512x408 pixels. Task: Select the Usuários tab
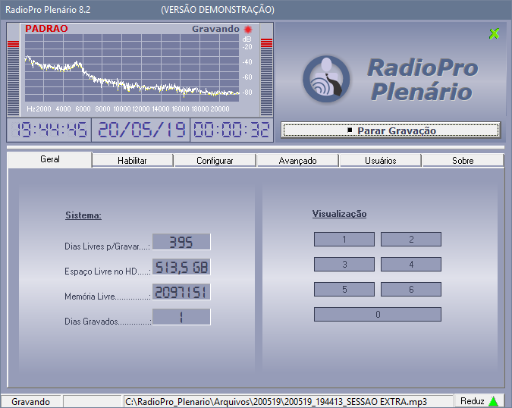point(381,161)
